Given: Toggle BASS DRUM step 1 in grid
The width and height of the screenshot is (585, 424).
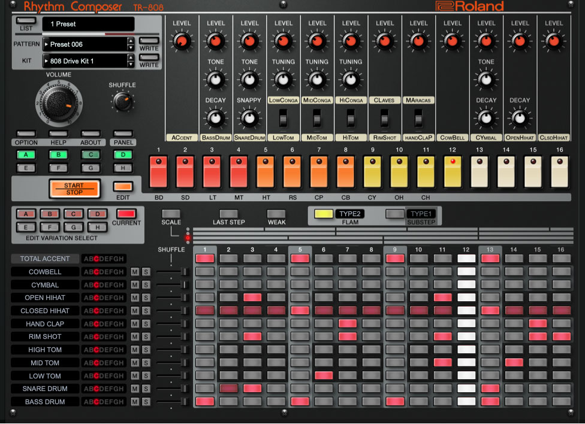Looking at the screenshot, I should tap(205, 402).
